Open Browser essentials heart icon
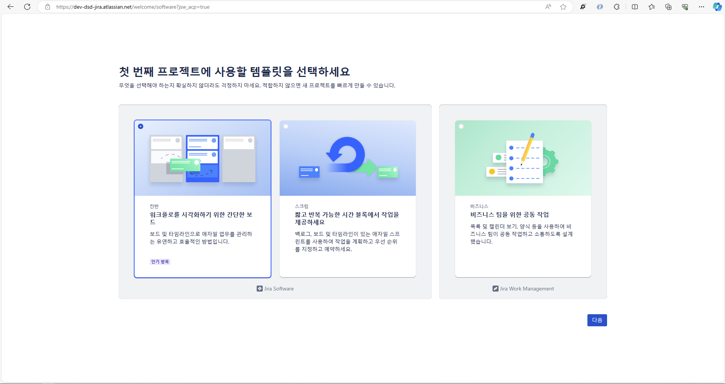The image size is (725, 384). [685, 7]
